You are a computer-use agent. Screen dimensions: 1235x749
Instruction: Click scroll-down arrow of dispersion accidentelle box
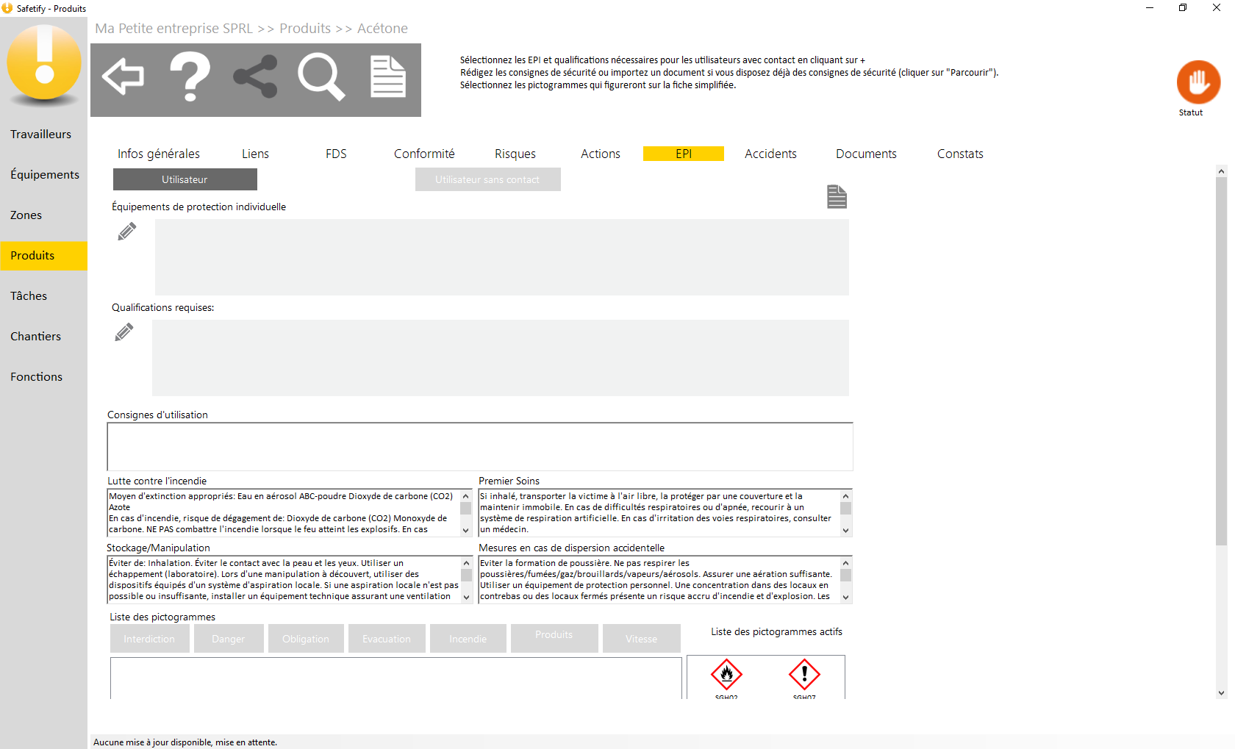(846, 598)
